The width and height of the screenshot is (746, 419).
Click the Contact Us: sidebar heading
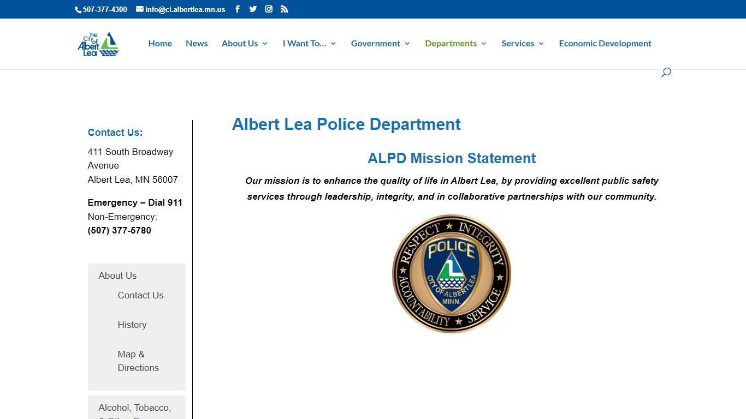click(x=115, y=133)
